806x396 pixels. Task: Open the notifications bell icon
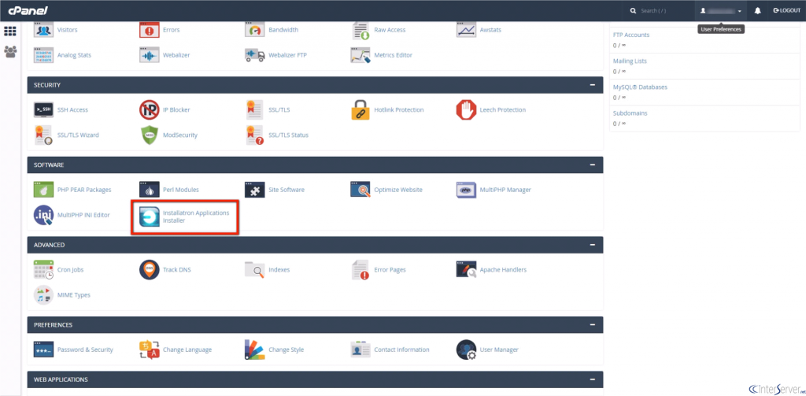click(757, 11)
